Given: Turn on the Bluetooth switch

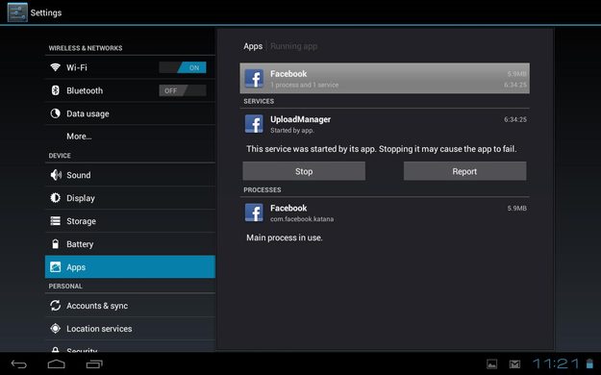Looking at the screenshot, I should [x=183, y=90].
